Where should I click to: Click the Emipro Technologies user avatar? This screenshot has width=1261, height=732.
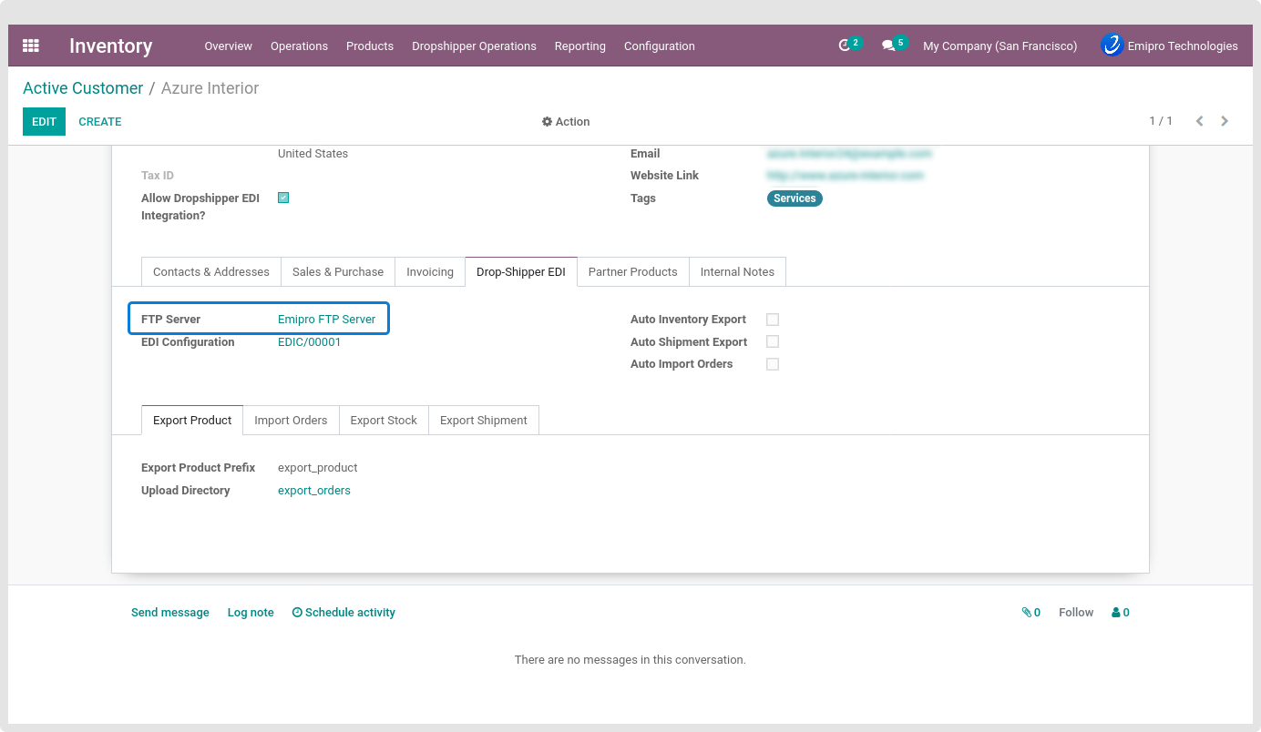[x=1112, y=46]
